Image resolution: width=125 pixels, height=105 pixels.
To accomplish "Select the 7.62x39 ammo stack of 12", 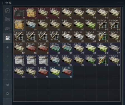I will coord(19,48).
